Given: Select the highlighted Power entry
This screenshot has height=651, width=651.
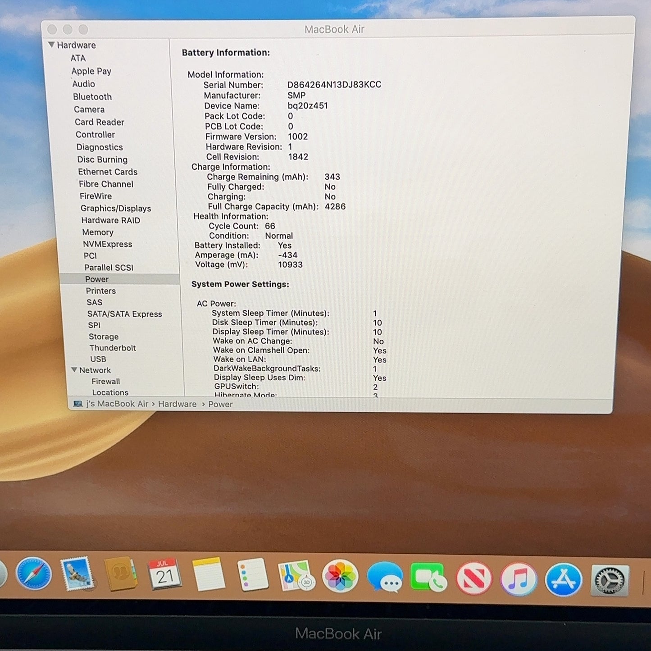Looking at the screenshot, I should (119, 279).
